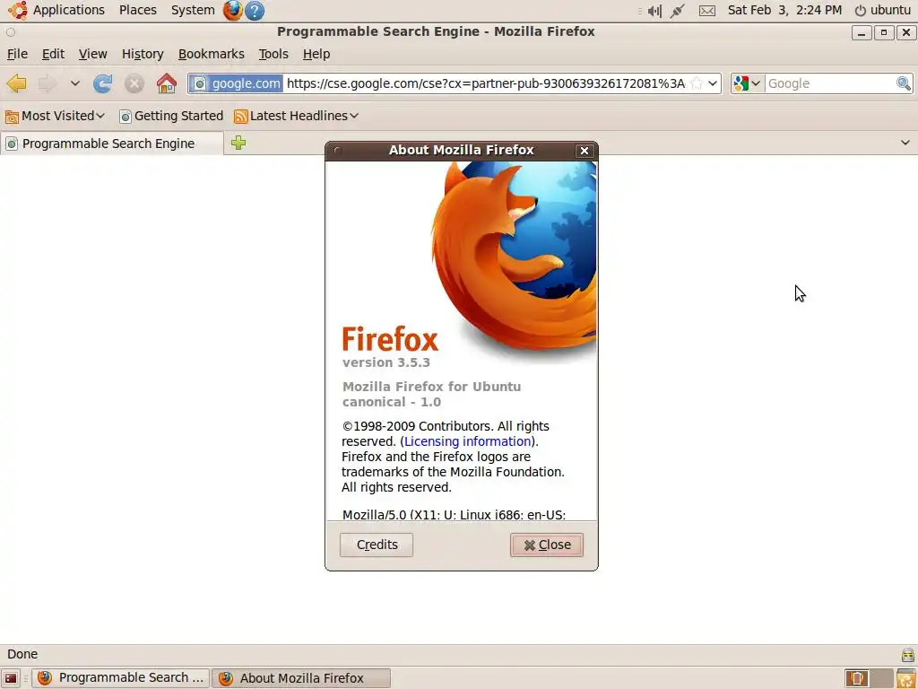The image size is (918, 689).
Task: Open the ubuntu user session menu
Action: click(882, 10)
